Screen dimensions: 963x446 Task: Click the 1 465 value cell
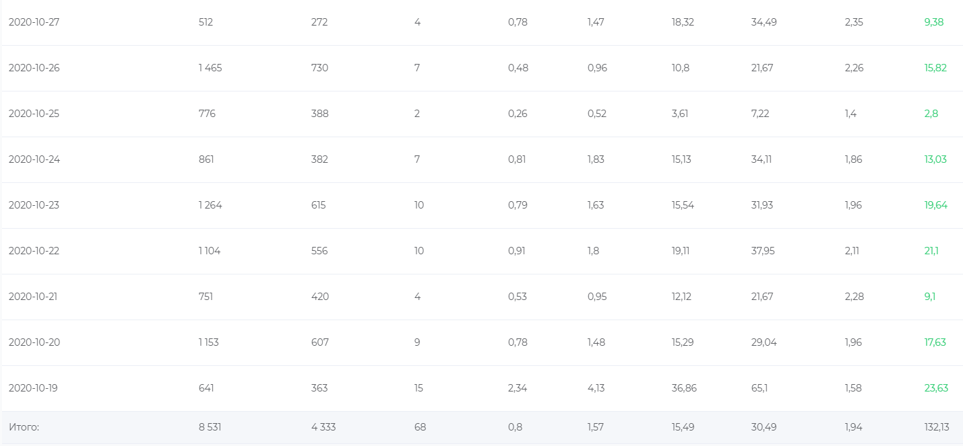210,68
